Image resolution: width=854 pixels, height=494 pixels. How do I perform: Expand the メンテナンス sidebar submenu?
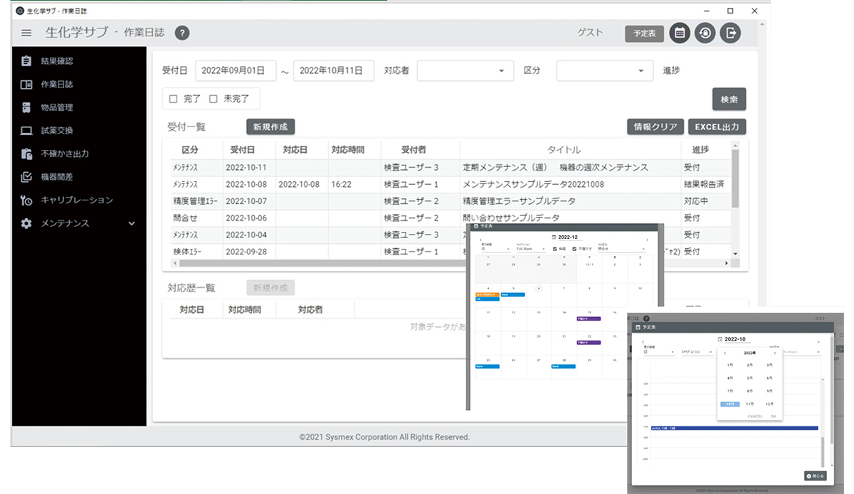pyautogui.click(x=131, y=223)
